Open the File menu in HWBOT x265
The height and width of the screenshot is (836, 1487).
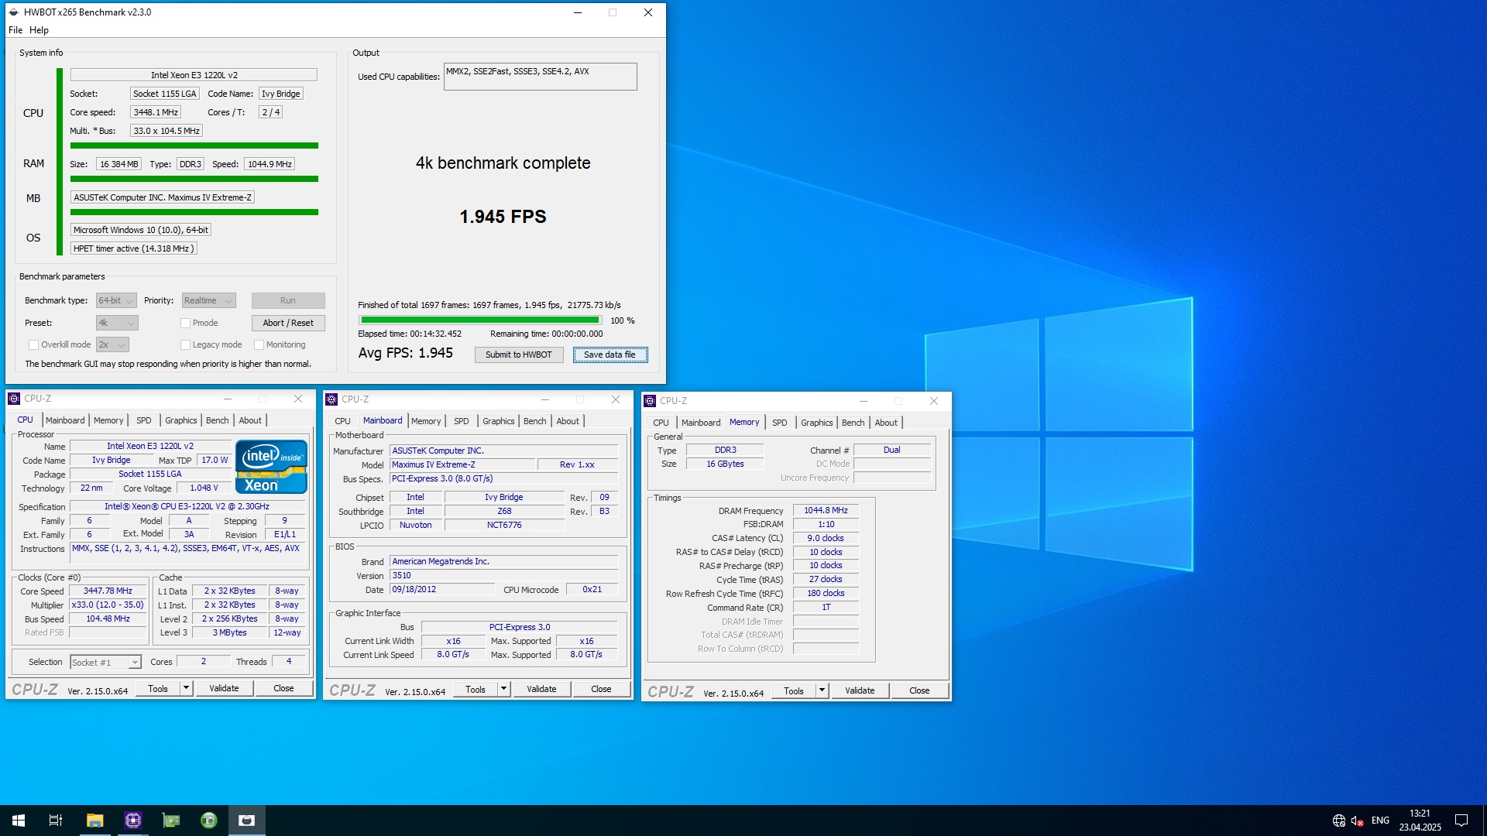tap(15, 30)
